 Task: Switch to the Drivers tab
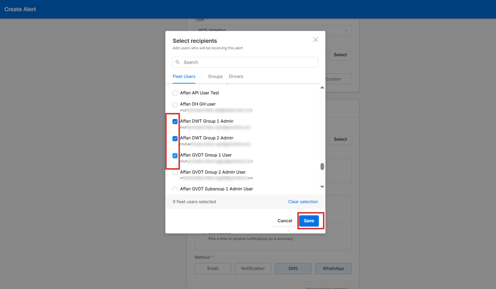(x=236, y=77)
